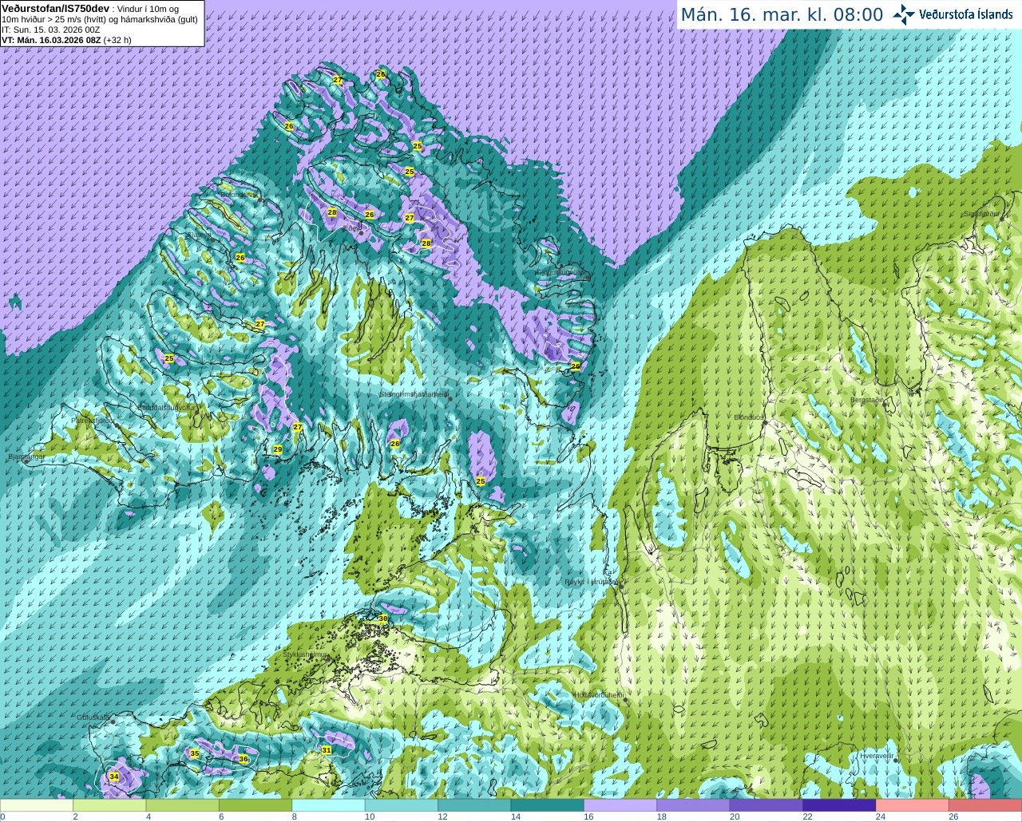
Task: Pick the dark indigo 22–24 legend swatch
Action: pyautogui.click(x=839, y=806)
